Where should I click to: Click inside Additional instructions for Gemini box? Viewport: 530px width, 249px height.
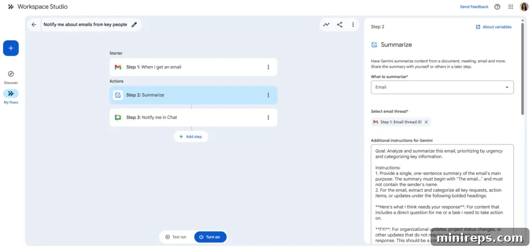(442, 194)
